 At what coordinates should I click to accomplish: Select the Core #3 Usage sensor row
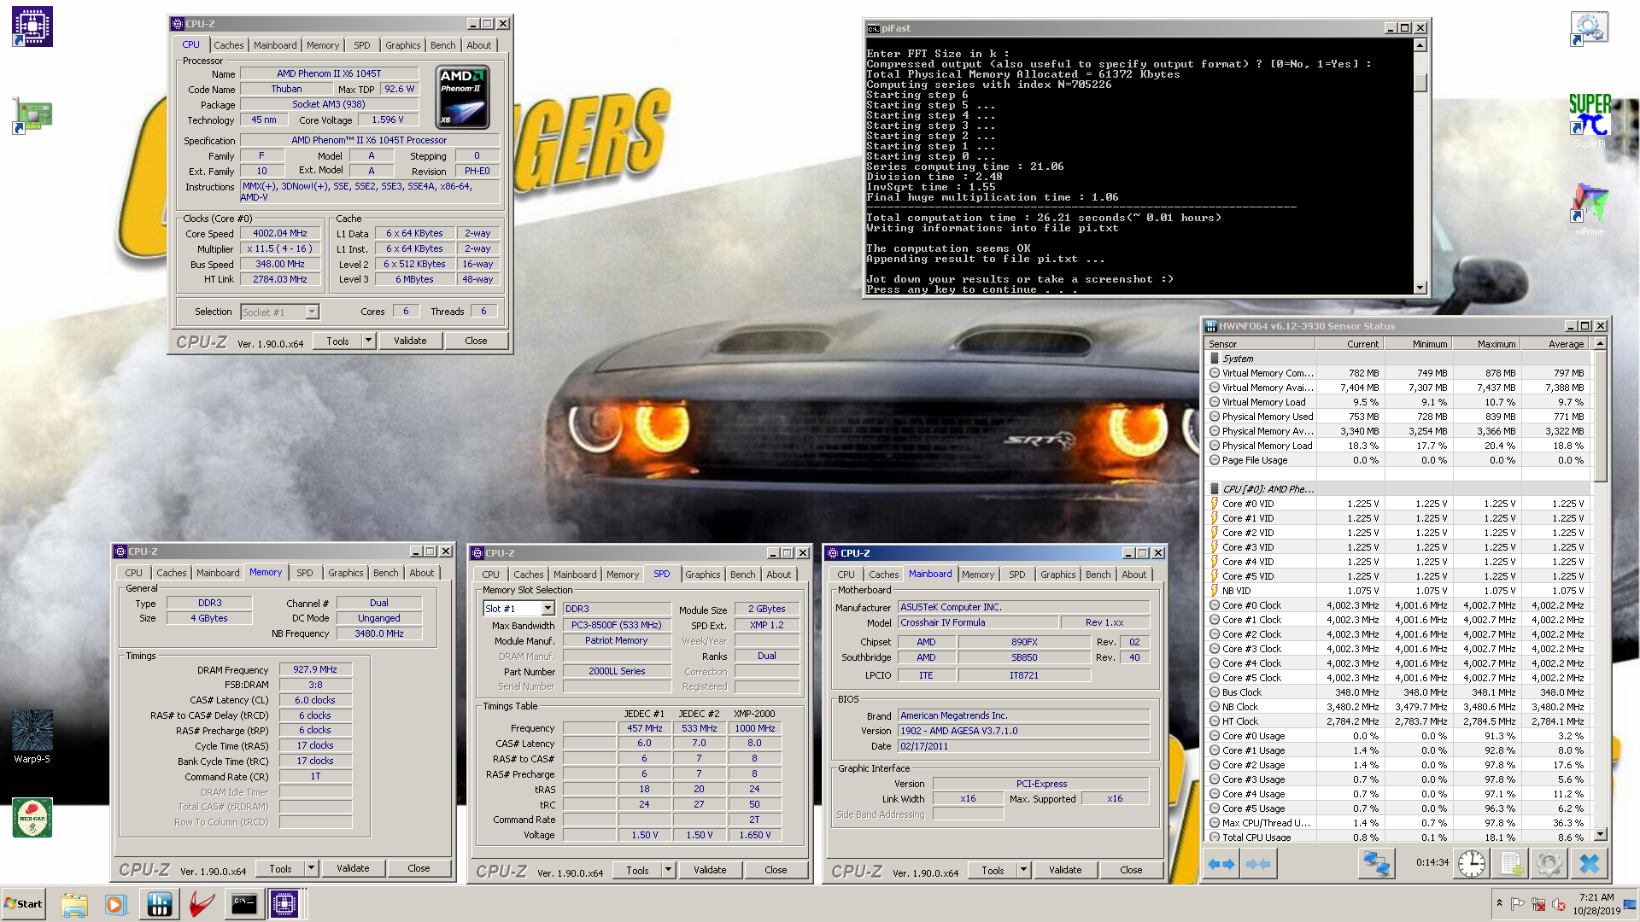point(1398,779)
